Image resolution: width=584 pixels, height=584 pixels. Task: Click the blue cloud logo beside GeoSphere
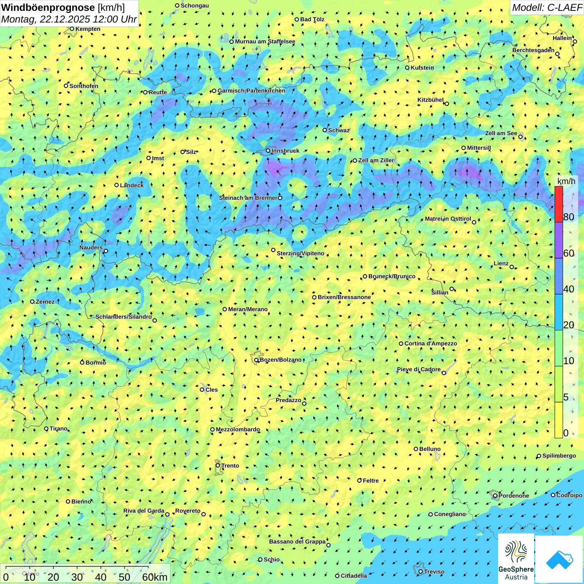point(559,559)
